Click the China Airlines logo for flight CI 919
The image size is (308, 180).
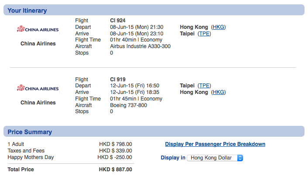[x=38, y=88]
